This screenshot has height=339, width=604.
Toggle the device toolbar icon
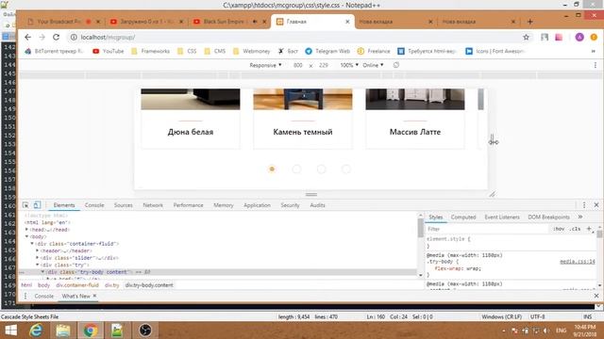(37, 205)
